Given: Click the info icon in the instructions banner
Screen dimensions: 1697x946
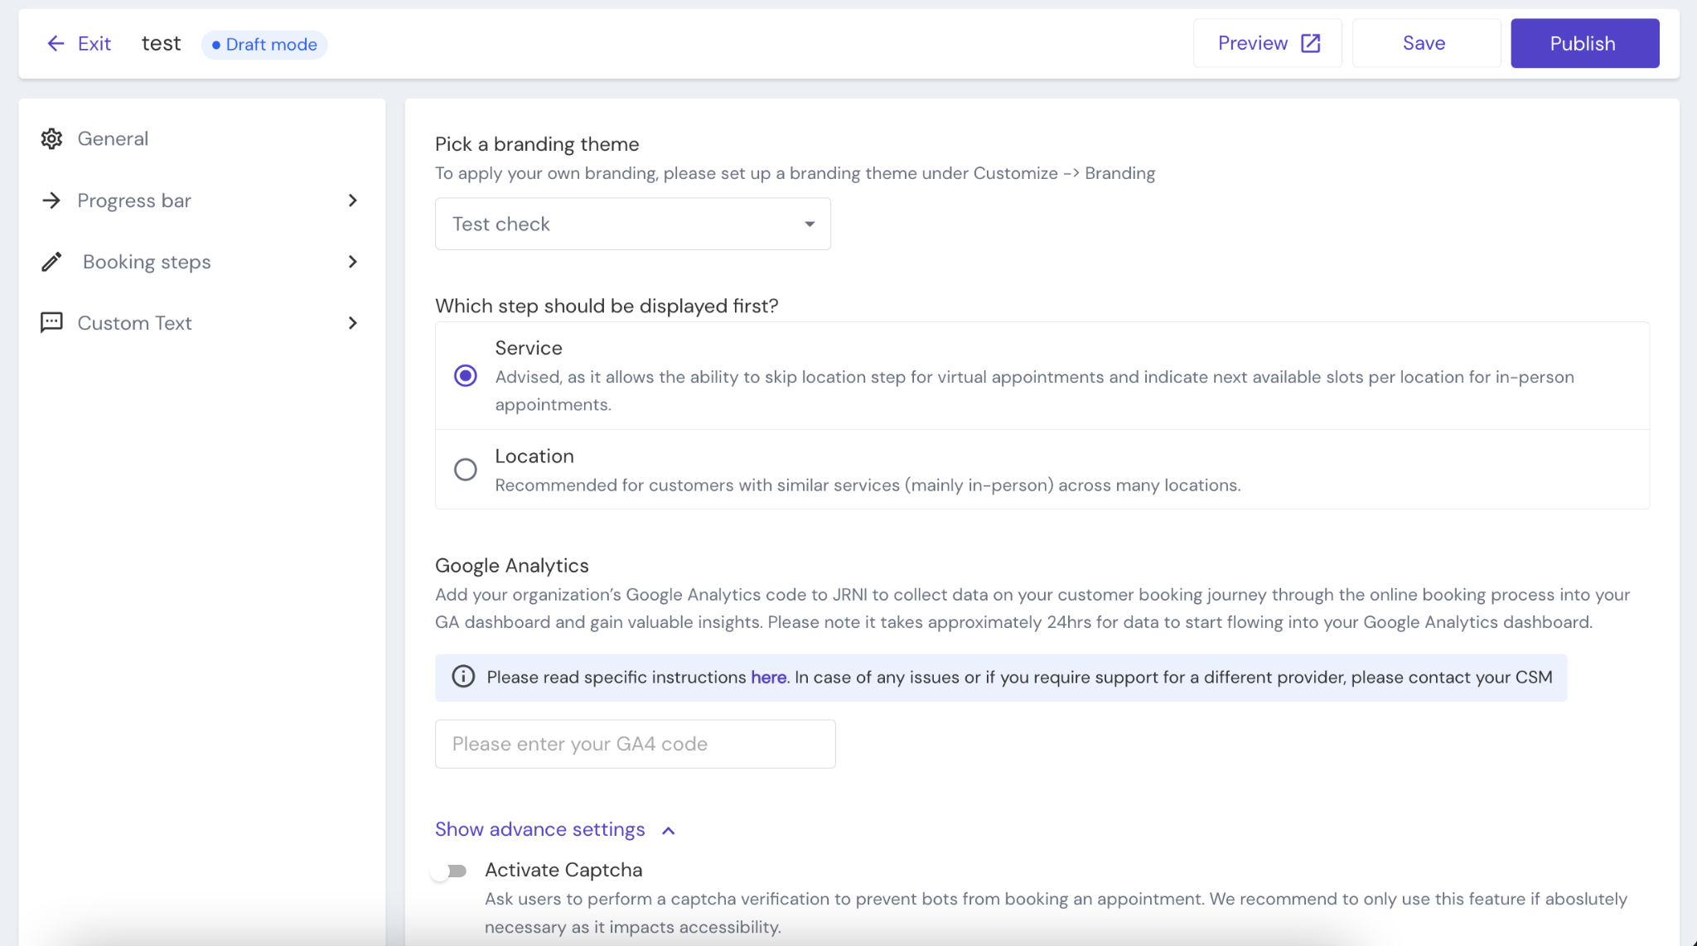Looking at the screenshot, I should click(463, 677).
